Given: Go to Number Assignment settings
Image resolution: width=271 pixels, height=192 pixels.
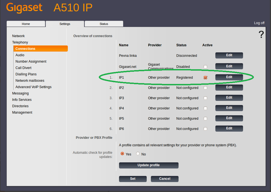Looking at the screenshot, I should pos(31,62).
